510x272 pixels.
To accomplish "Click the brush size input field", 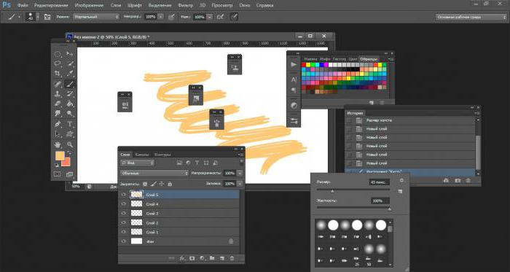I will pos(380,182).
